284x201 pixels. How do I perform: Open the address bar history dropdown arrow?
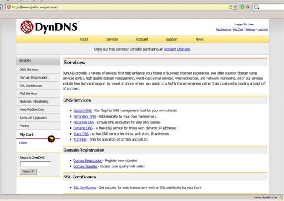tap(235, 7)
